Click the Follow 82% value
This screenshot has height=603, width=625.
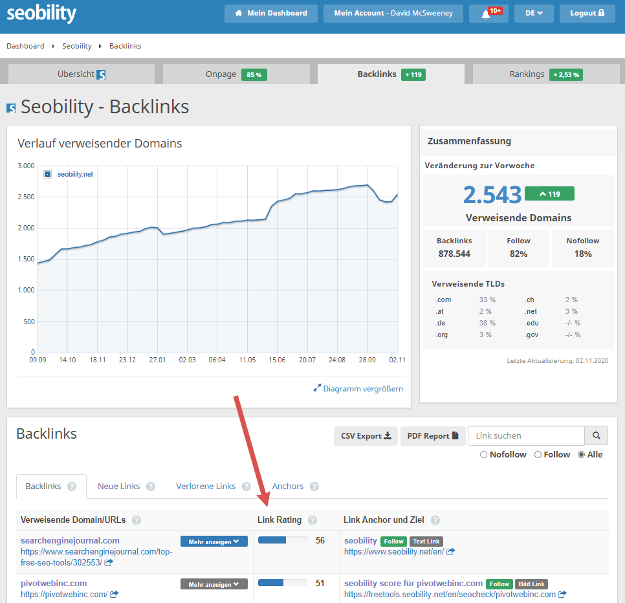(x=519, y=254)
